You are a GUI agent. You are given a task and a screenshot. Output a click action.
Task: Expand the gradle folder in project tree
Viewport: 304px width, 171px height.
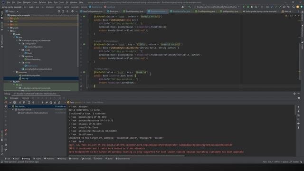coord(9,28)
